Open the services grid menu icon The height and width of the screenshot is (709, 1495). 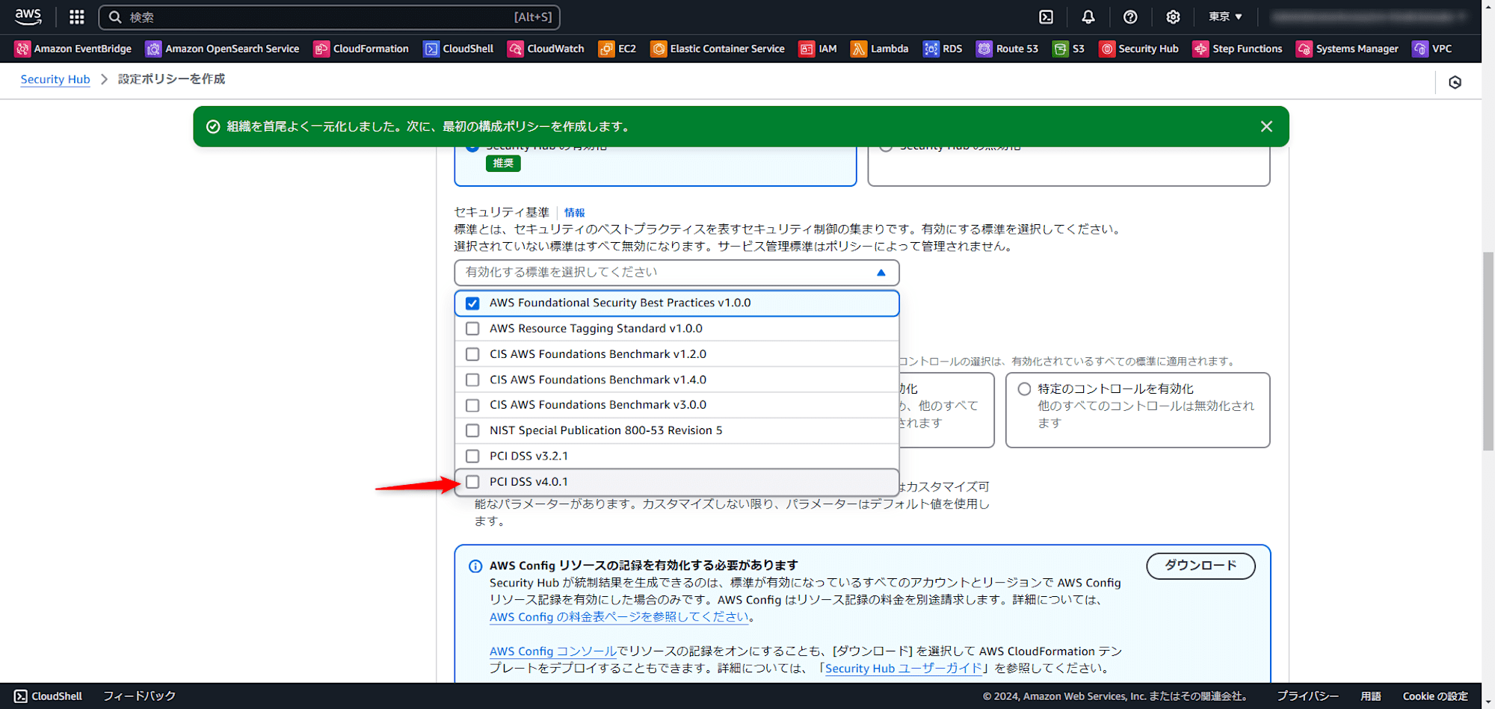click(76, 16)
